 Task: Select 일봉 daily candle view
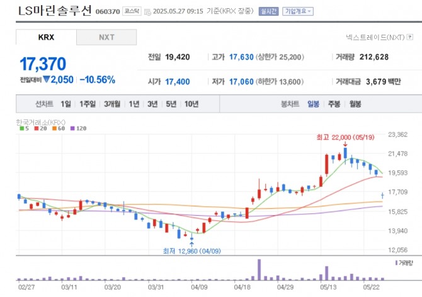tap(314, 104)
